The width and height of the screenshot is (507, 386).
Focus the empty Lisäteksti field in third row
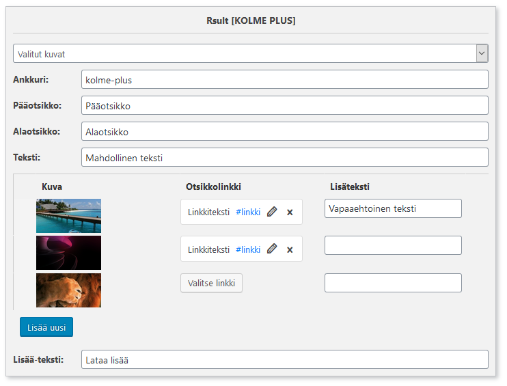393,283
